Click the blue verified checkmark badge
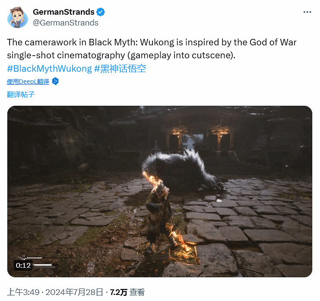The image size is (320, 301). (101, 12)
